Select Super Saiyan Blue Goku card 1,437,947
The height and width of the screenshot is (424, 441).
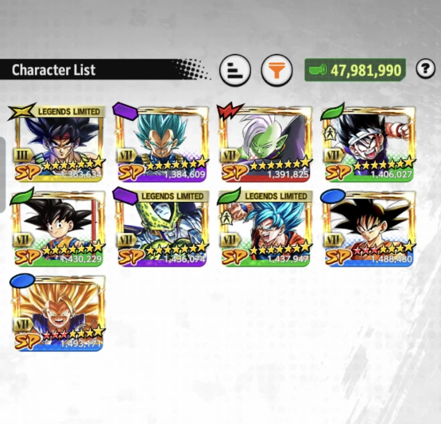(266, 228)
